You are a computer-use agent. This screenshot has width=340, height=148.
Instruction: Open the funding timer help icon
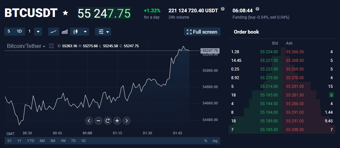257,9
